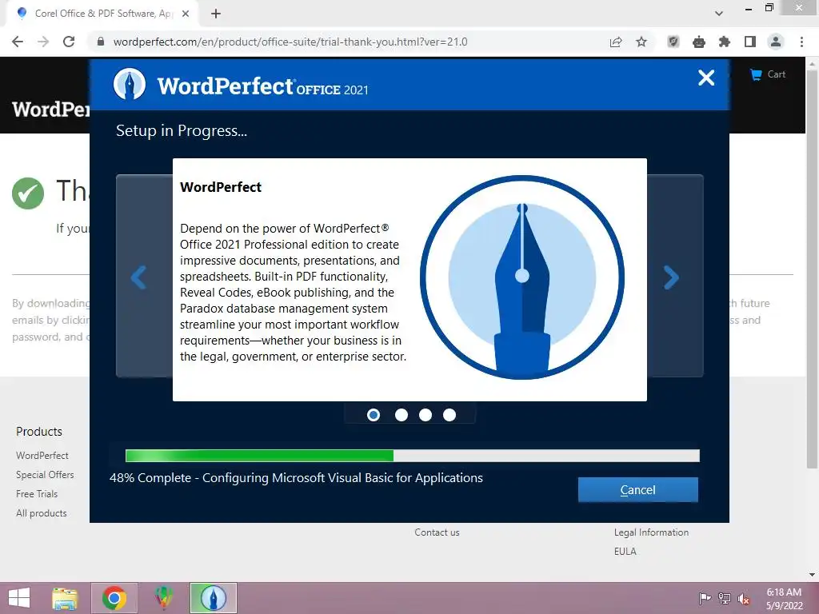Click the WordPerfect link under Products
Viewport: 819px width, 614px height.
tap(42, 455)
